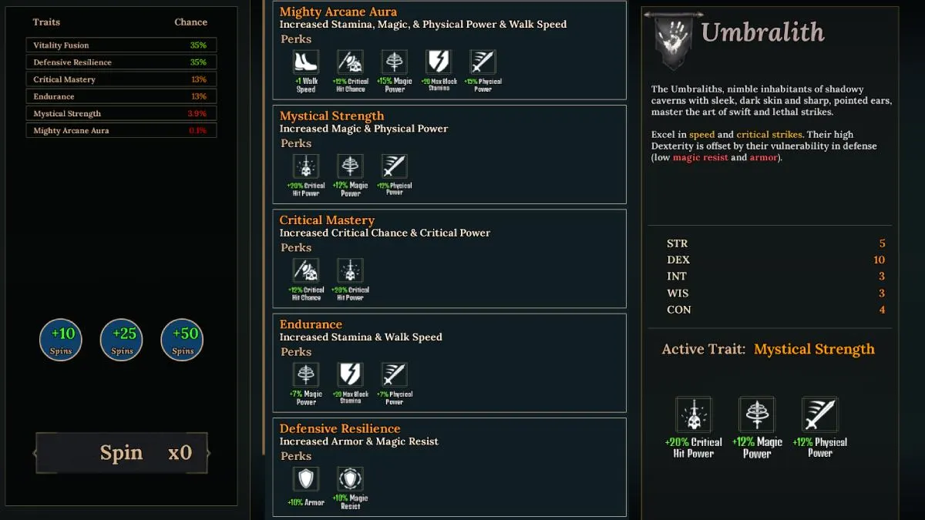Purchase the +50 Spins bundle
Image resolution: width=925 pixels, height=520 pixels.
(x=183, y=341)
